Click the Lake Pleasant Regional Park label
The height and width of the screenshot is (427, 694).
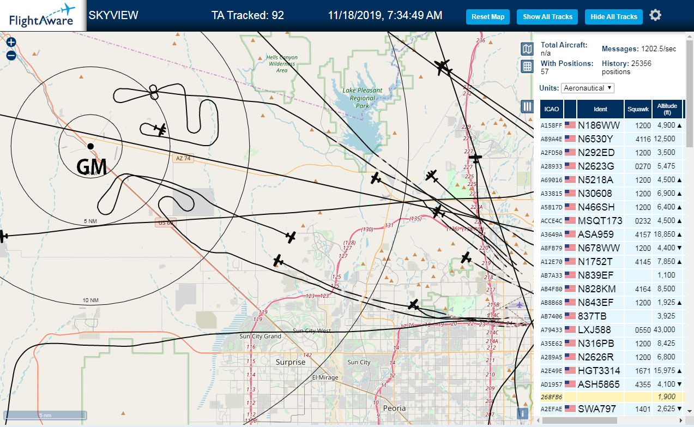pyautogui.click(x=363, y=98)
